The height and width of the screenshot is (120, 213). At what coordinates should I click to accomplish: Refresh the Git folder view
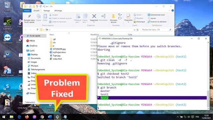pyautogui.click(x=137, y=30)
